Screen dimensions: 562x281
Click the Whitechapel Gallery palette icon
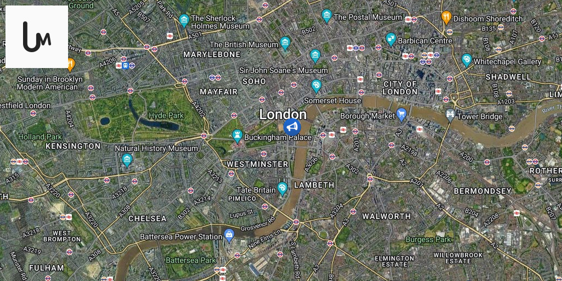pos(467,60)
